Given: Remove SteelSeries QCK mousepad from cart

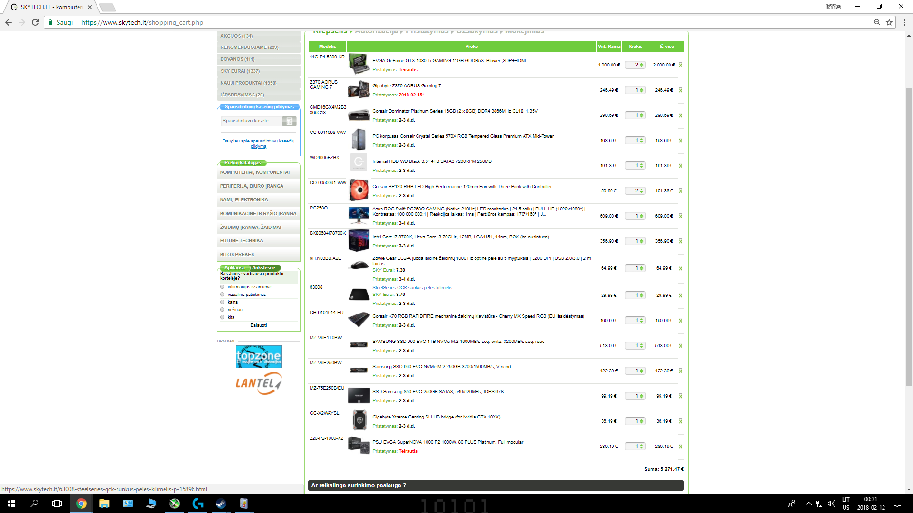Looking at the screenshot, I should coord(680,295).
